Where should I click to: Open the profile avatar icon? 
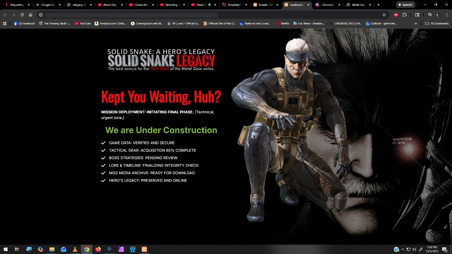(x=438, y=15)
